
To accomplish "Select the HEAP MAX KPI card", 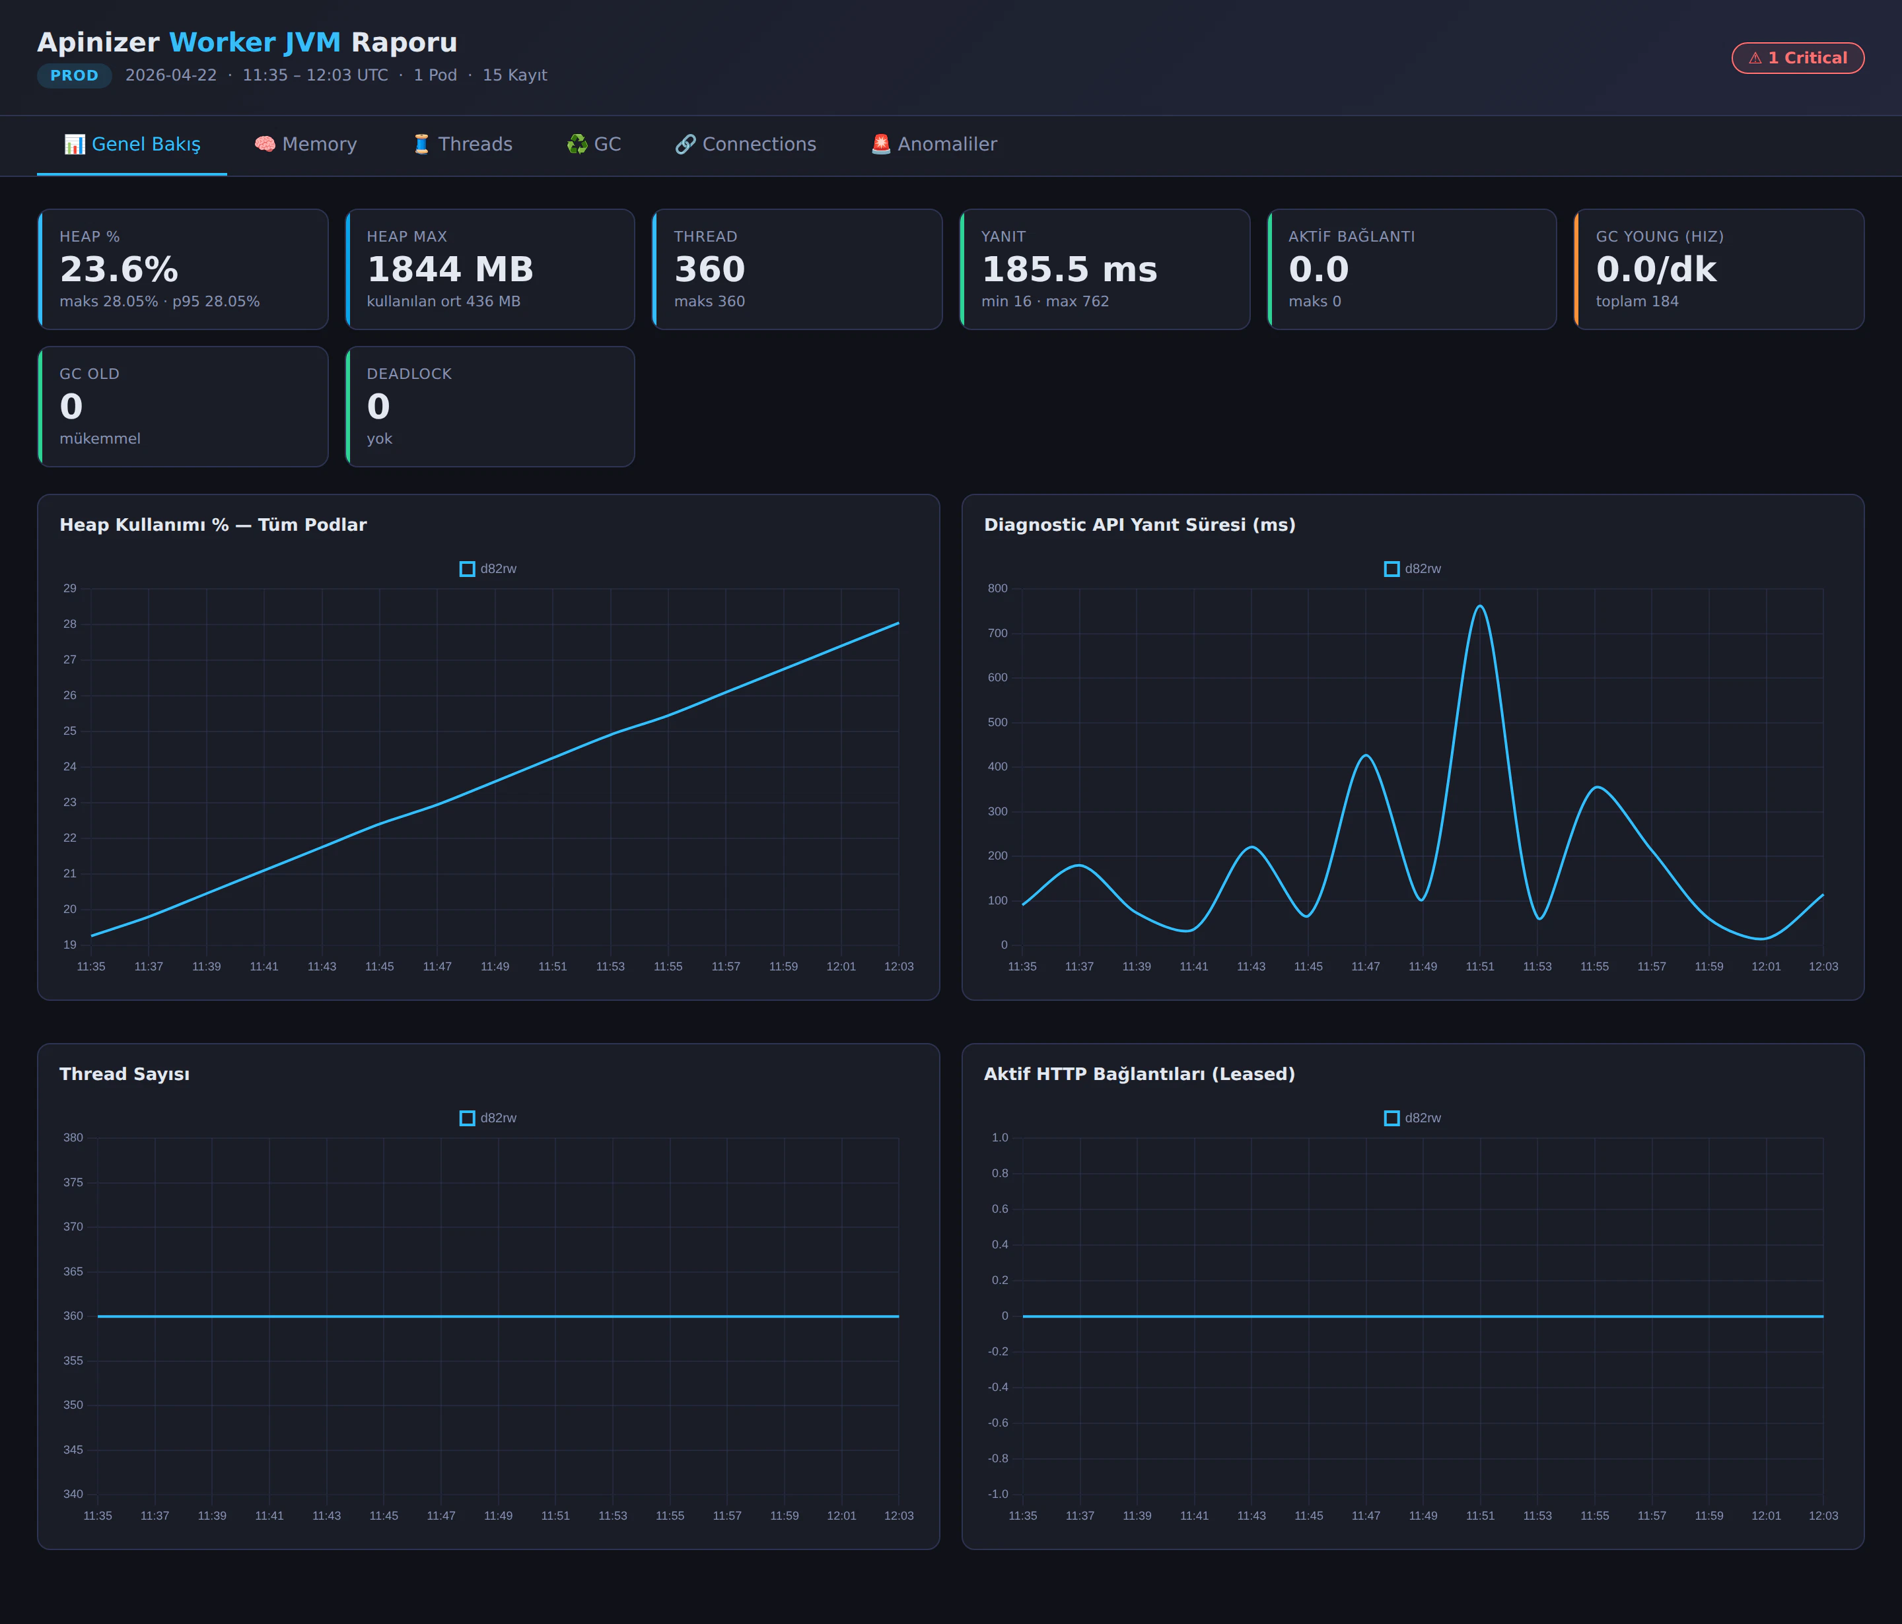I will pos(490,269).
